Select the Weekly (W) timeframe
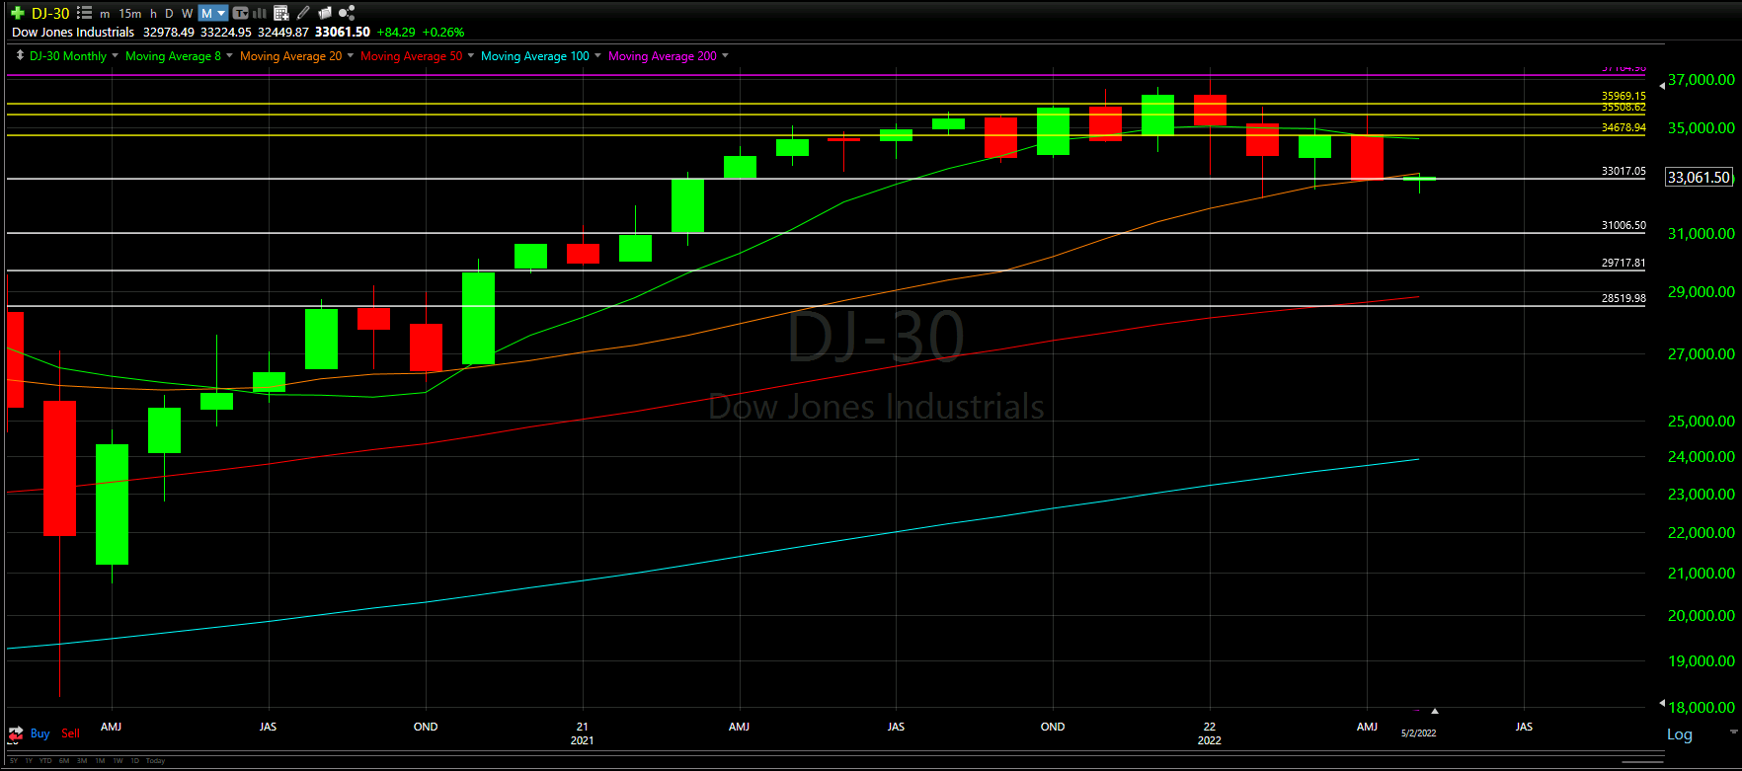Image resolution: width=1742 pixels, height=771 pixels. click(x=187, y=14)
